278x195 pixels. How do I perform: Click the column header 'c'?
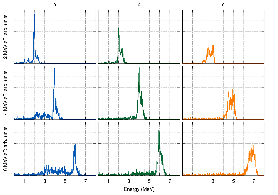(223, 5)
